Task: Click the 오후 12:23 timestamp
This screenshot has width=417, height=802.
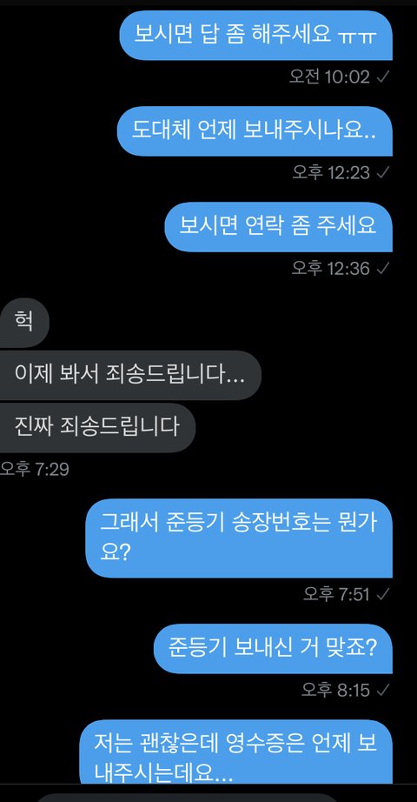Action: 331,172
